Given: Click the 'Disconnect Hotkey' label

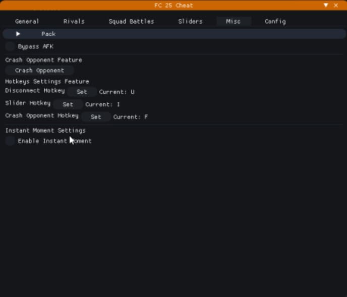Looking at the screenshot, I should click(35, 91).
